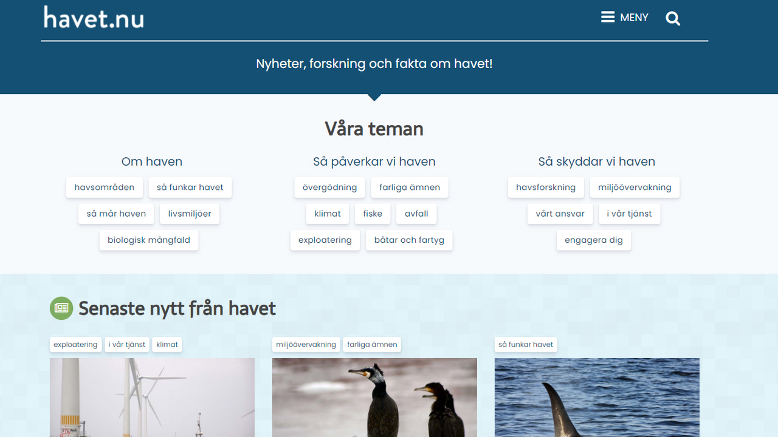Click the fiske topic button

click(372, 214)
